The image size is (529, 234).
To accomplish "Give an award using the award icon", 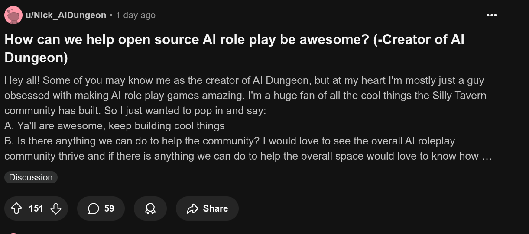I will [x=150, y=208].
